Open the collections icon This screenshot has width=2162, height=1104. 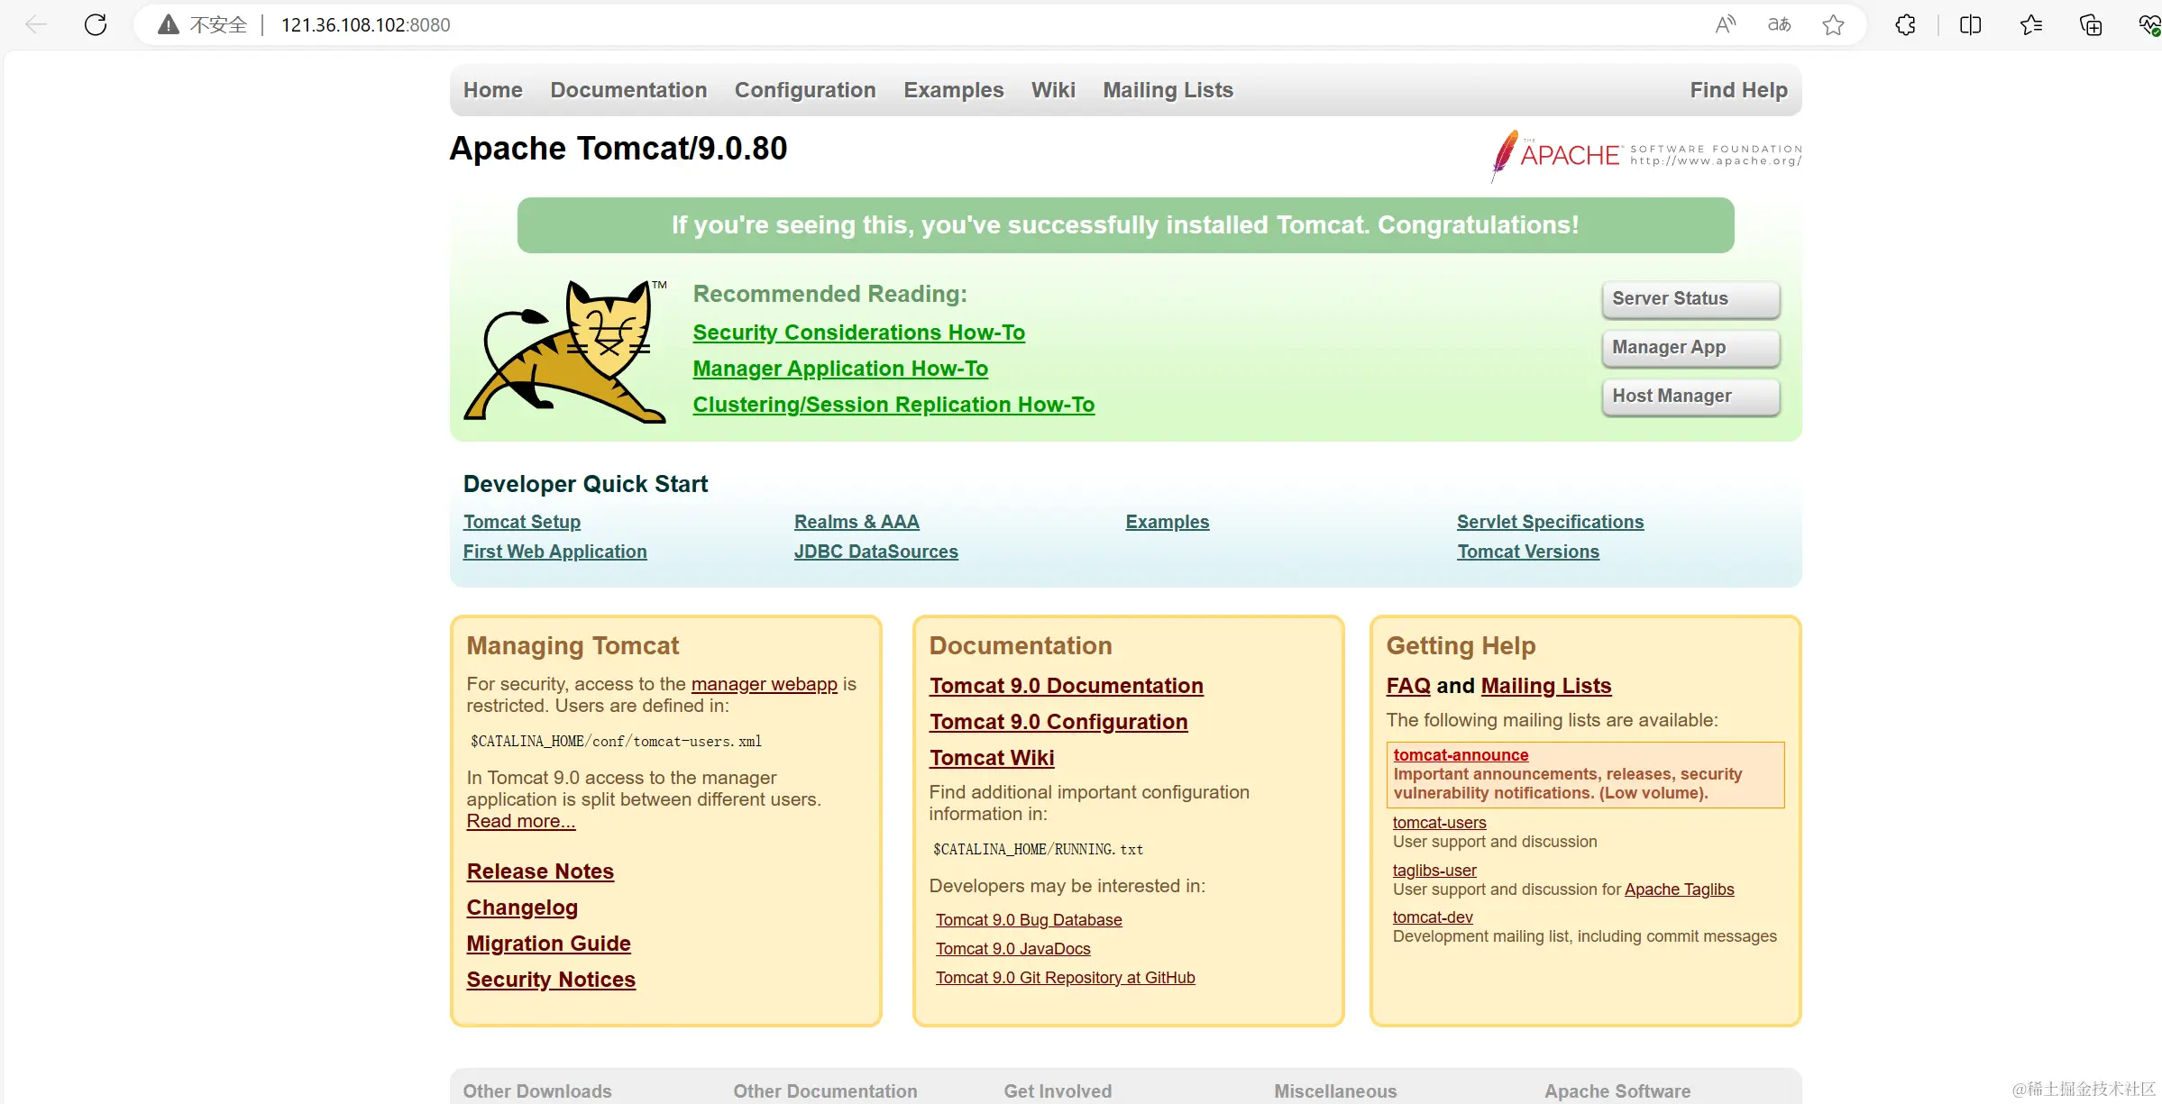pyautogui.click(x=2091, y=24)
